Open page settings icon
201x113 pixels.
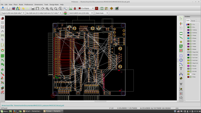click(8, 9)
